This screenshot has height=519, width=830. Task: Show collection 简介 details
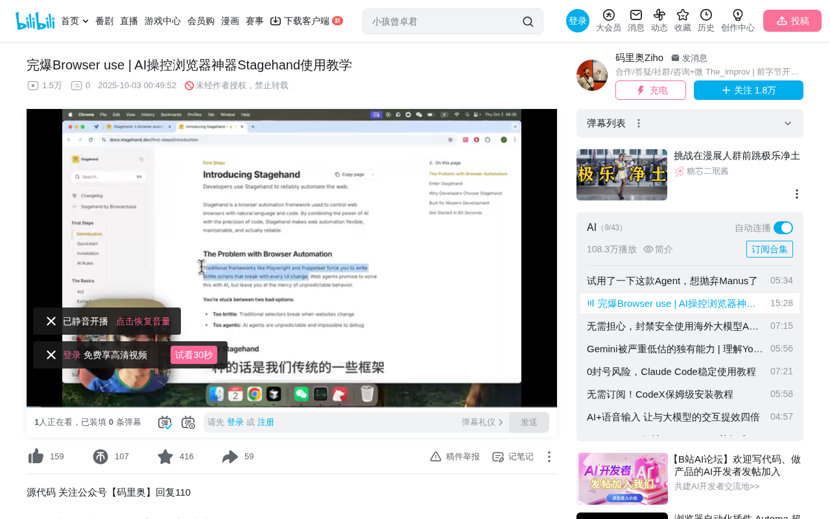click(x=658, y=249)
